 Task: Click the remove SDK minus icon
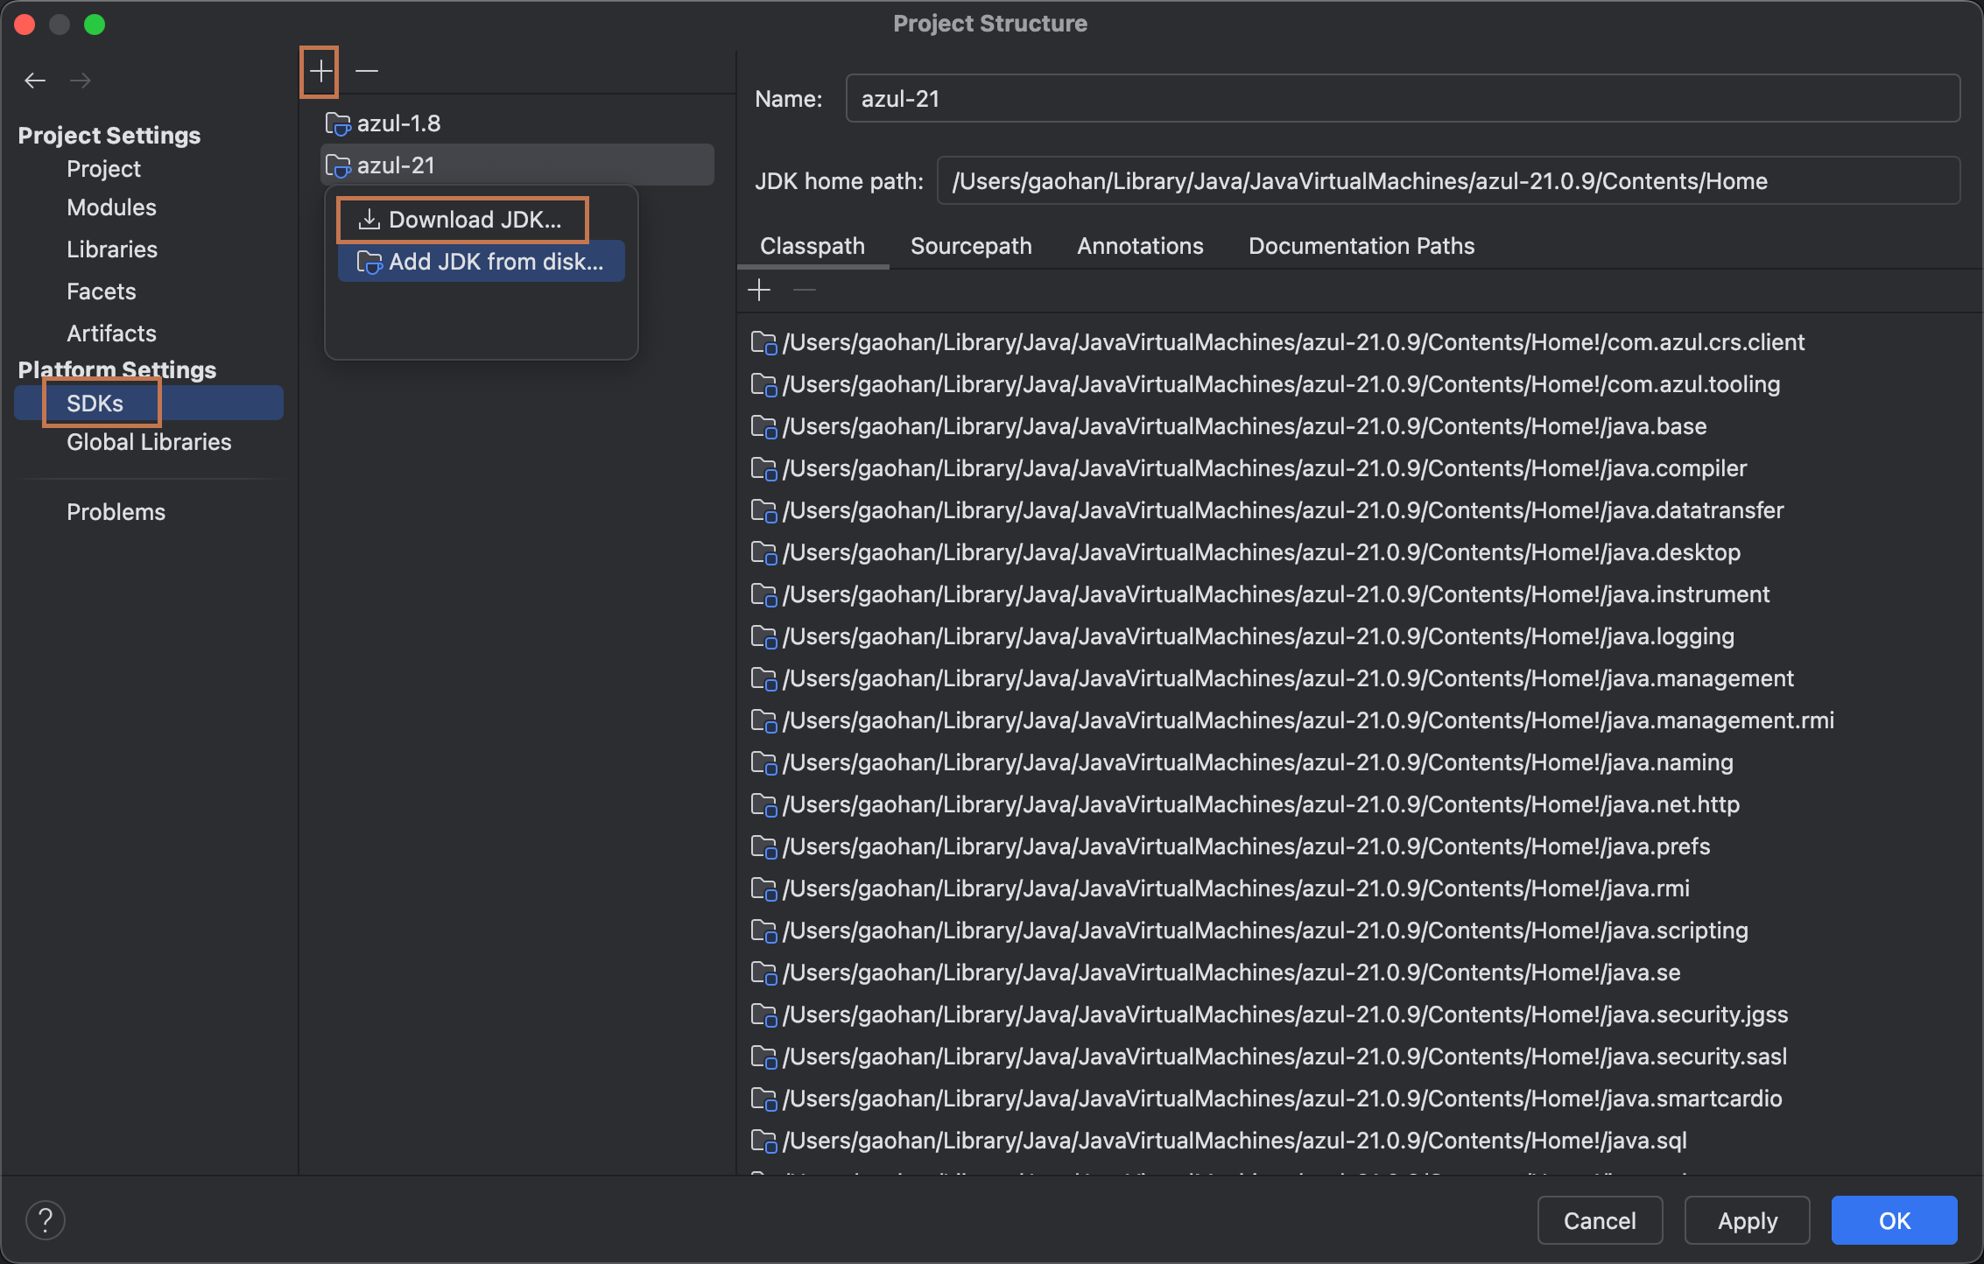point(367,71)
